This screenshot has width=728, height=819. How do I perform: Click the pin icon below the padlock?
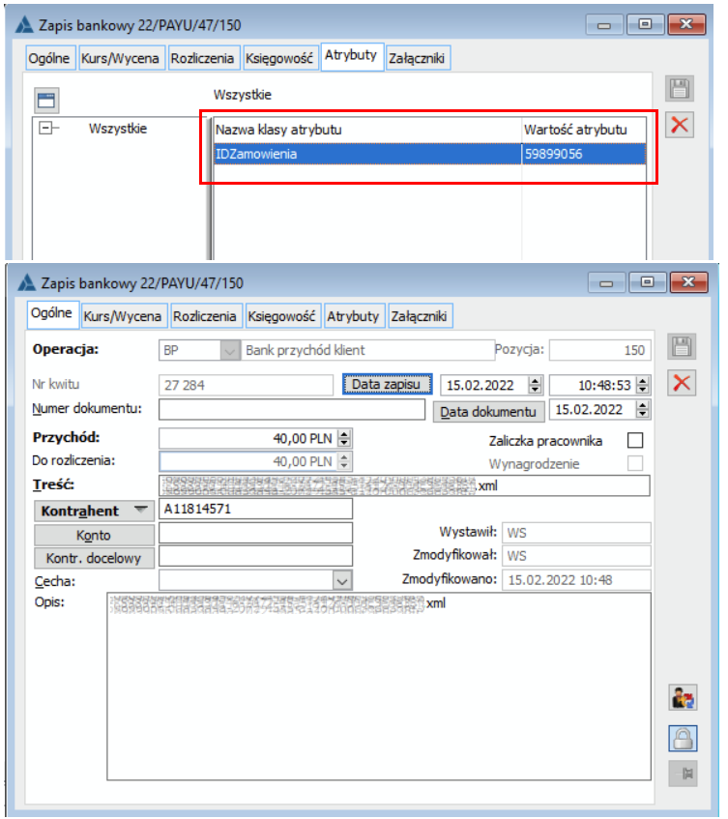(683, 774)
